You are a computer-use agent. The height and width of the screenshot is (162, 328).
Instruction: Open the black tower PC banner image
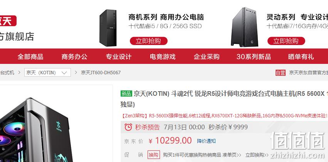[244, 27]
